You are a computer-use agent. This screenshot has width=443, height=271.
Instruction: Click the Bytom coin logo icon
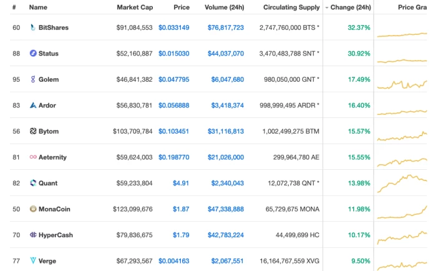[33, 131]
